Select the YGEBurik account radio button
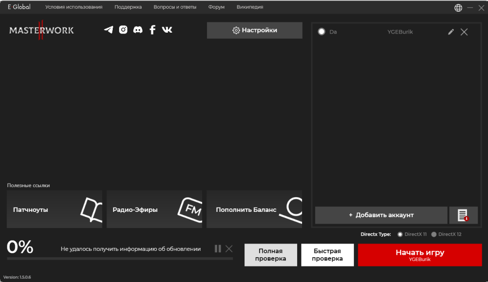This screenshot has height=282, width=488. coord(322,32)
